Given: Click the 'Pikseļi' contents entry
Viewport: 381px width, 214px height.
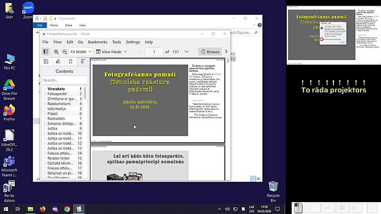Looking at the screenshot, I should click(x=55, y=114).
